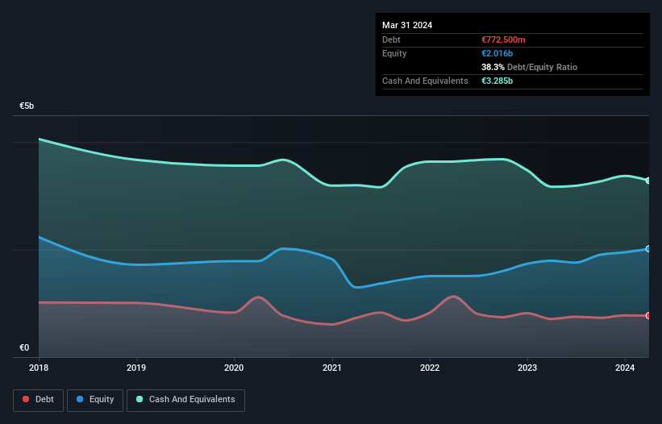The height and width of the screenshot is (424, 662).
Task: Toggle the Debt series legend button
Action: pos(38,400)
